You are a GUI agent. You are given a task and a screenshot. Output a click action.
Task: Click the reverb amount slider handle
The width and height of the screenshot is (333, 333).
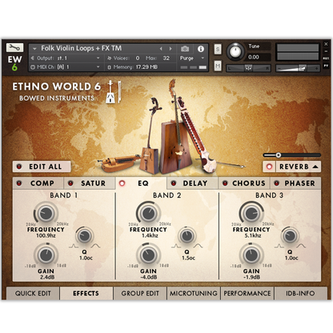279,155
